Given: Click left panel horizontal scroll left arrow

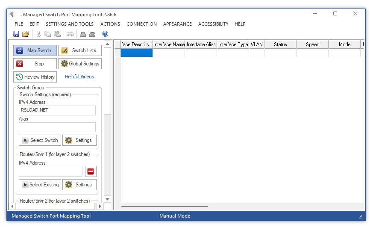Looking at the screenshot, I should coord(12,206).
